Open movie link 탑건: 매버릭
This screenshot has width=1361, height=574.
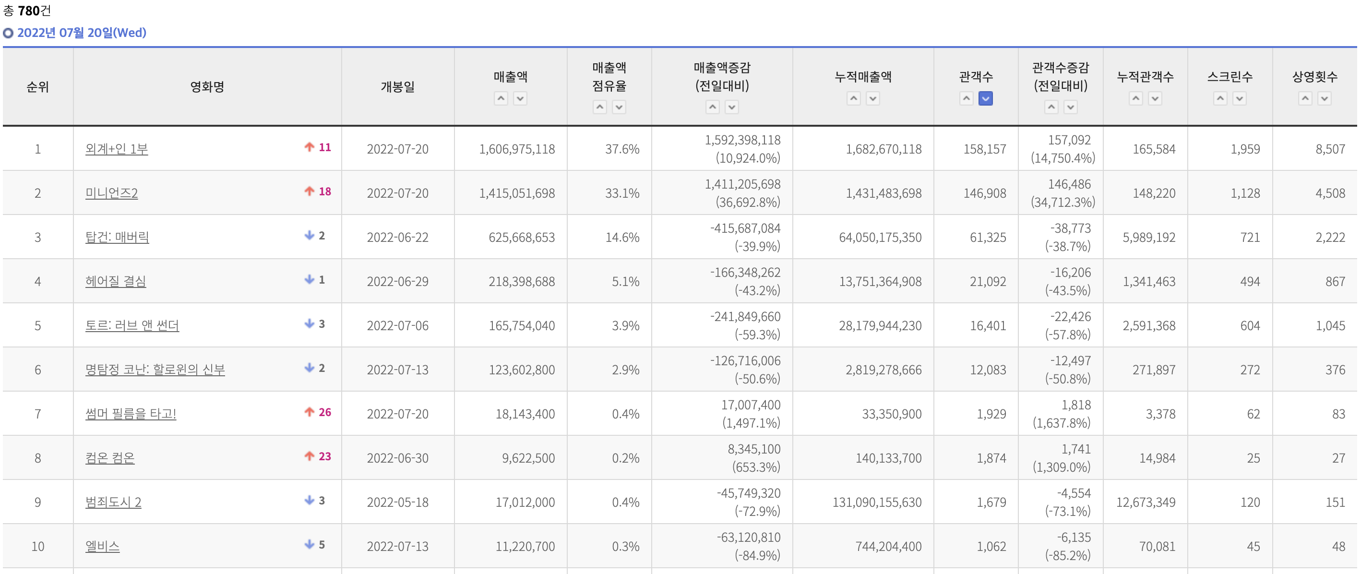(117, 237)
